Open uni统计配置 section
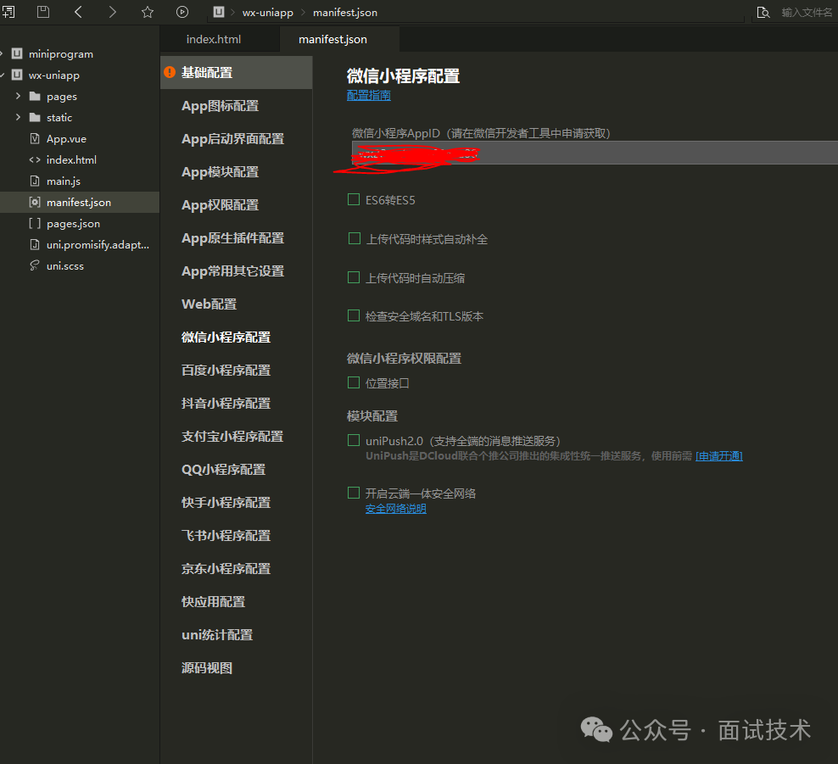 pos(217,635)
